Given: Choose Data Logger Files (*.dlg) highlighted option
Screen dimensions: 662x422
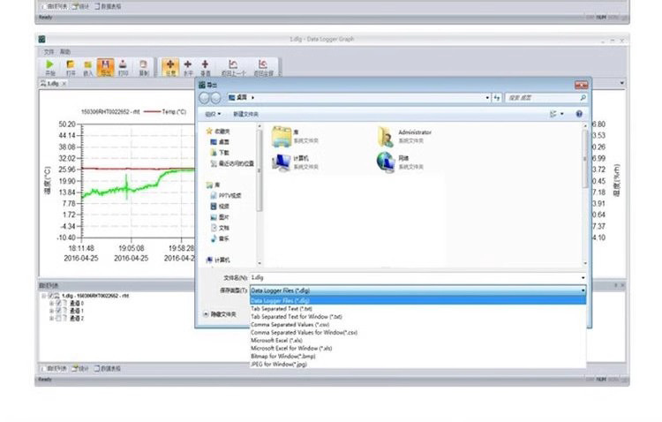Looking at the screenshot, I should (418, 301).
